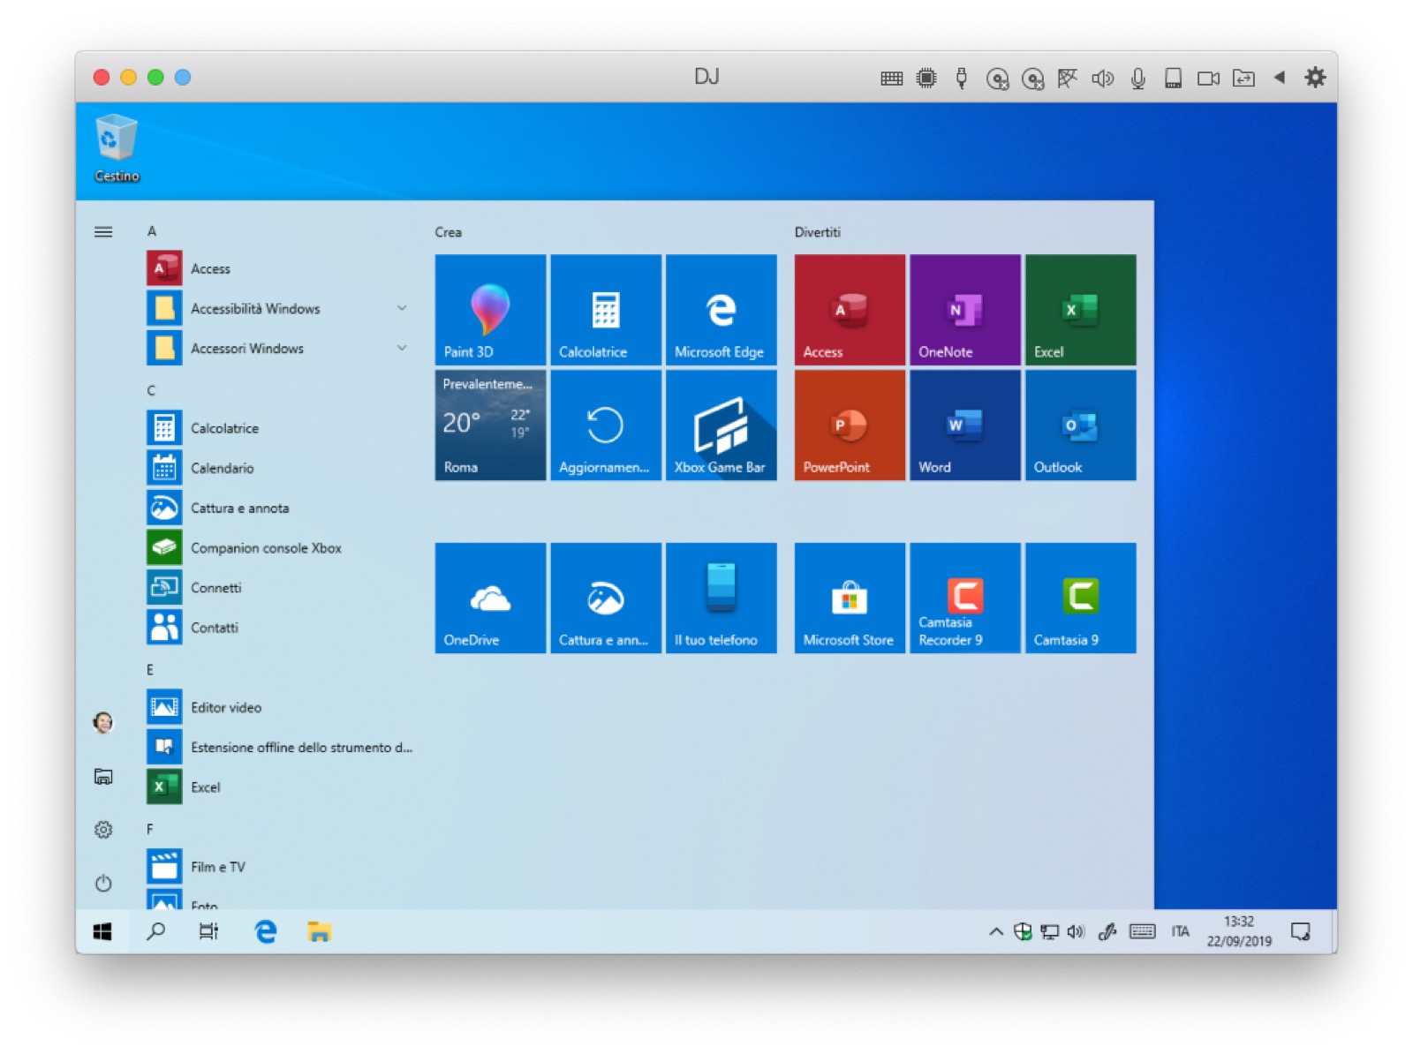Open the Camtasia 9 tile
The width and height of the screenshot is (1413, 1054).
pos(1081,599)
